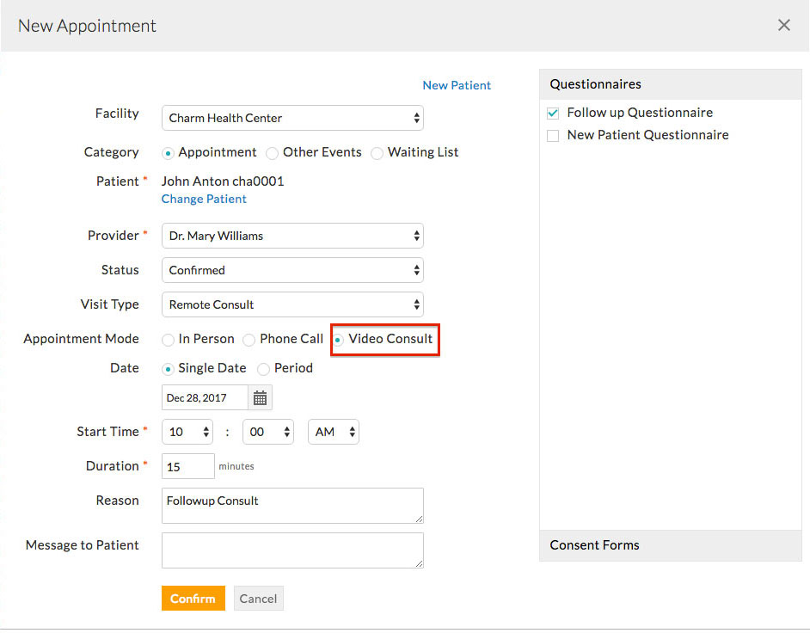Open the Visit Type dropdown

pyautogui.click(x=292, y=304)
